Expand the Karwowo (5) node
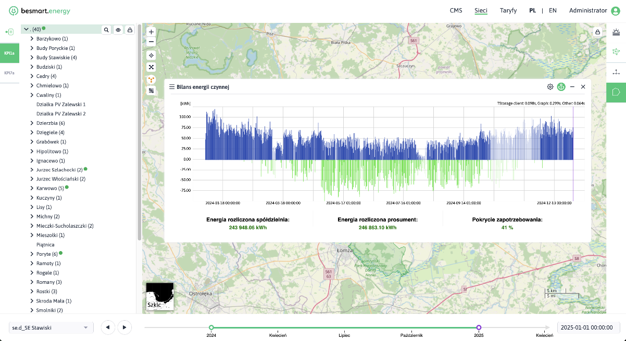 [x=32, y=188]
